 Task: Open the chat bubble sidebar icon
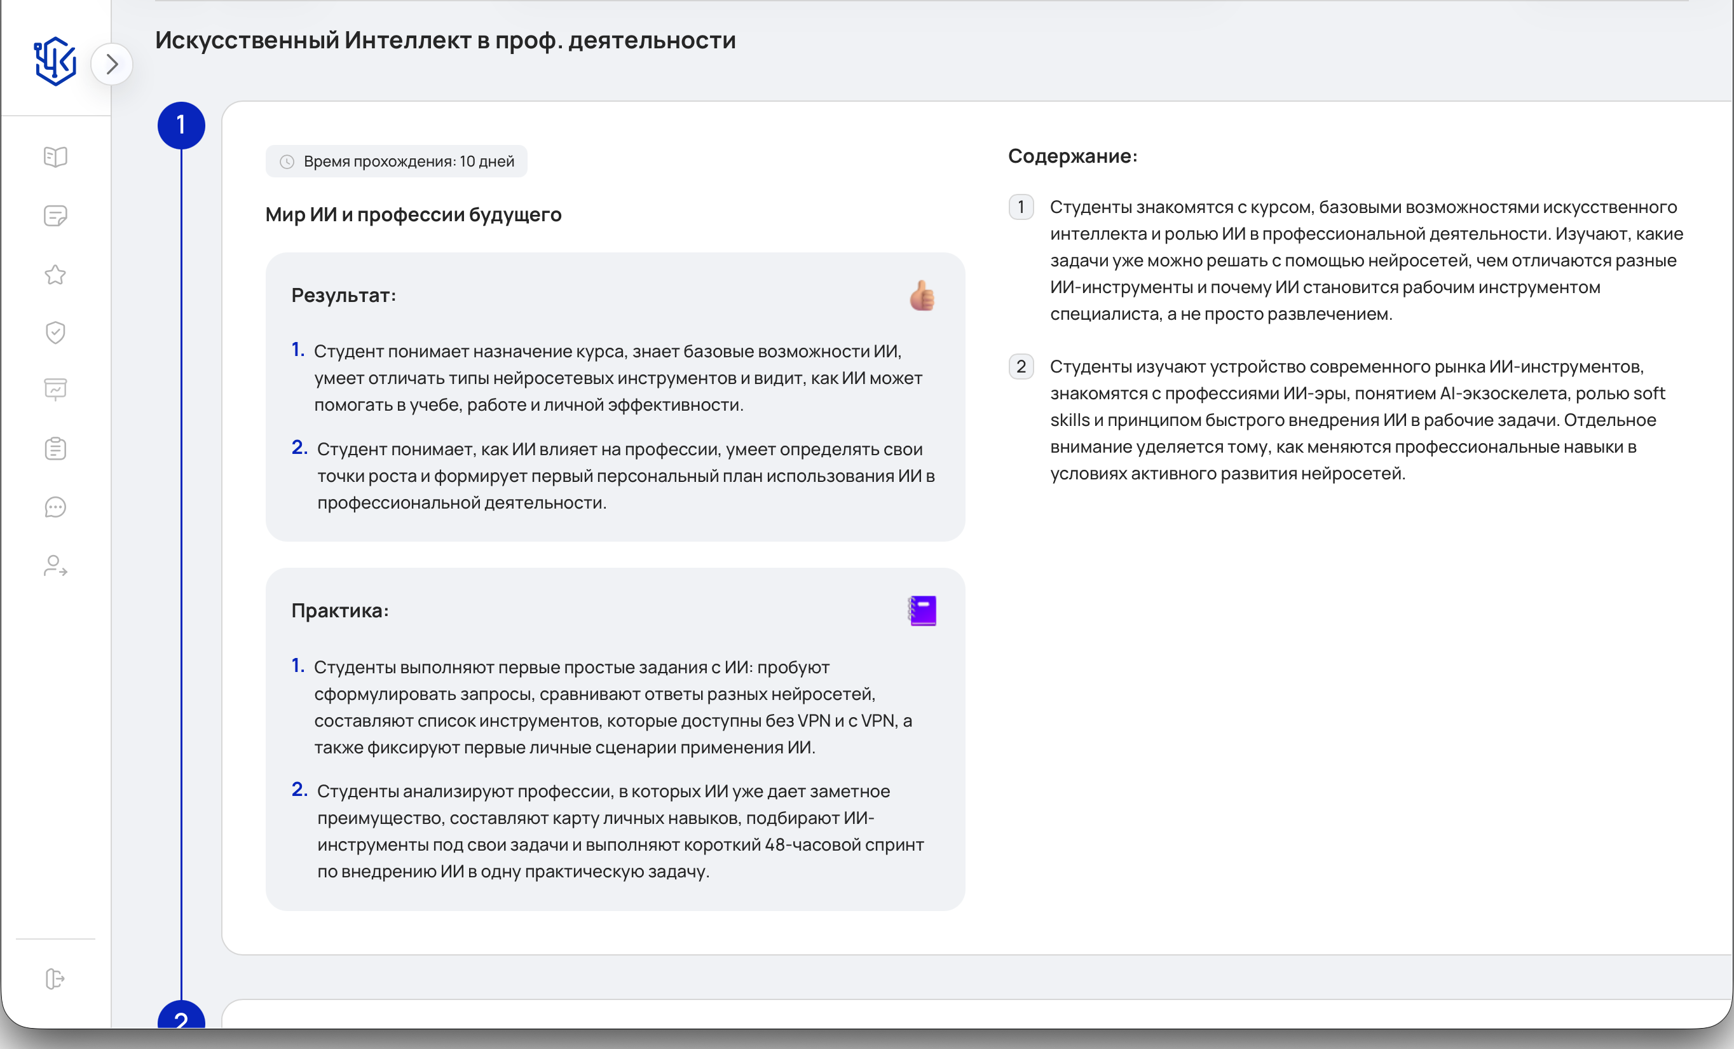pyautogui.click(x=55, y=507)
